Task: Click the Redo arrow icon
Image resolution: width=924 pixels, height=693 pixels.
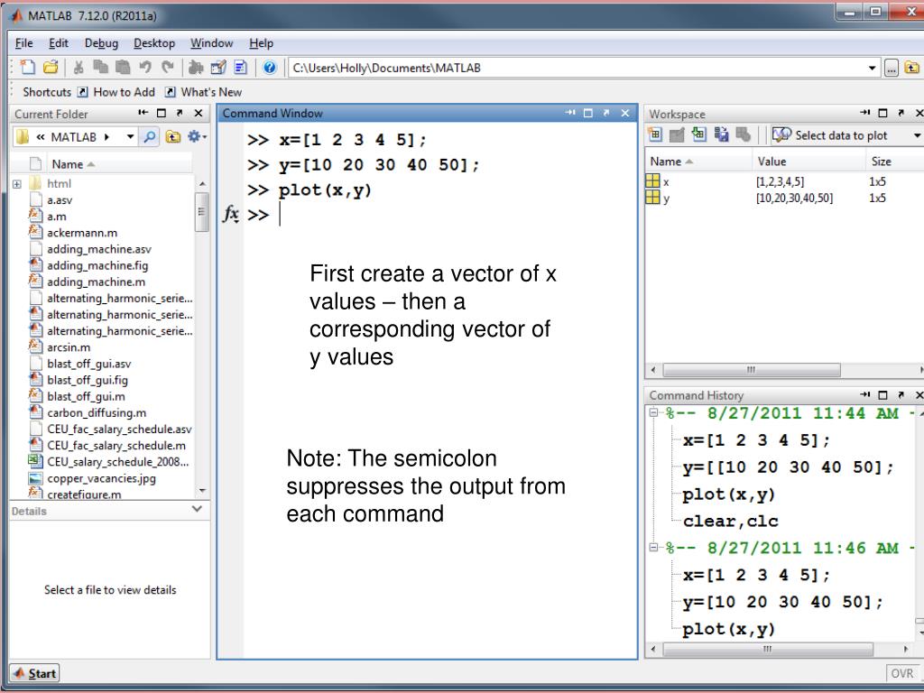Action: (x=168, y=68)
